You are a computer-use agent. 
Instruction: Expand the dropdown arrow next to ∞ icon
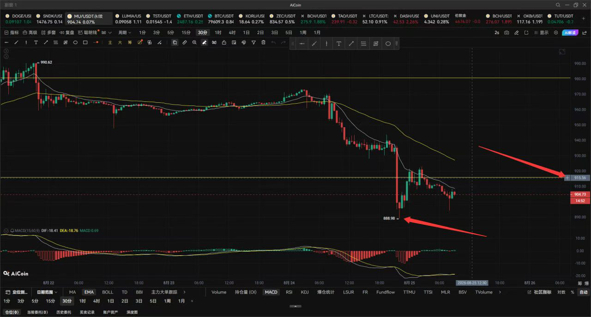click(x=110, y=33)
